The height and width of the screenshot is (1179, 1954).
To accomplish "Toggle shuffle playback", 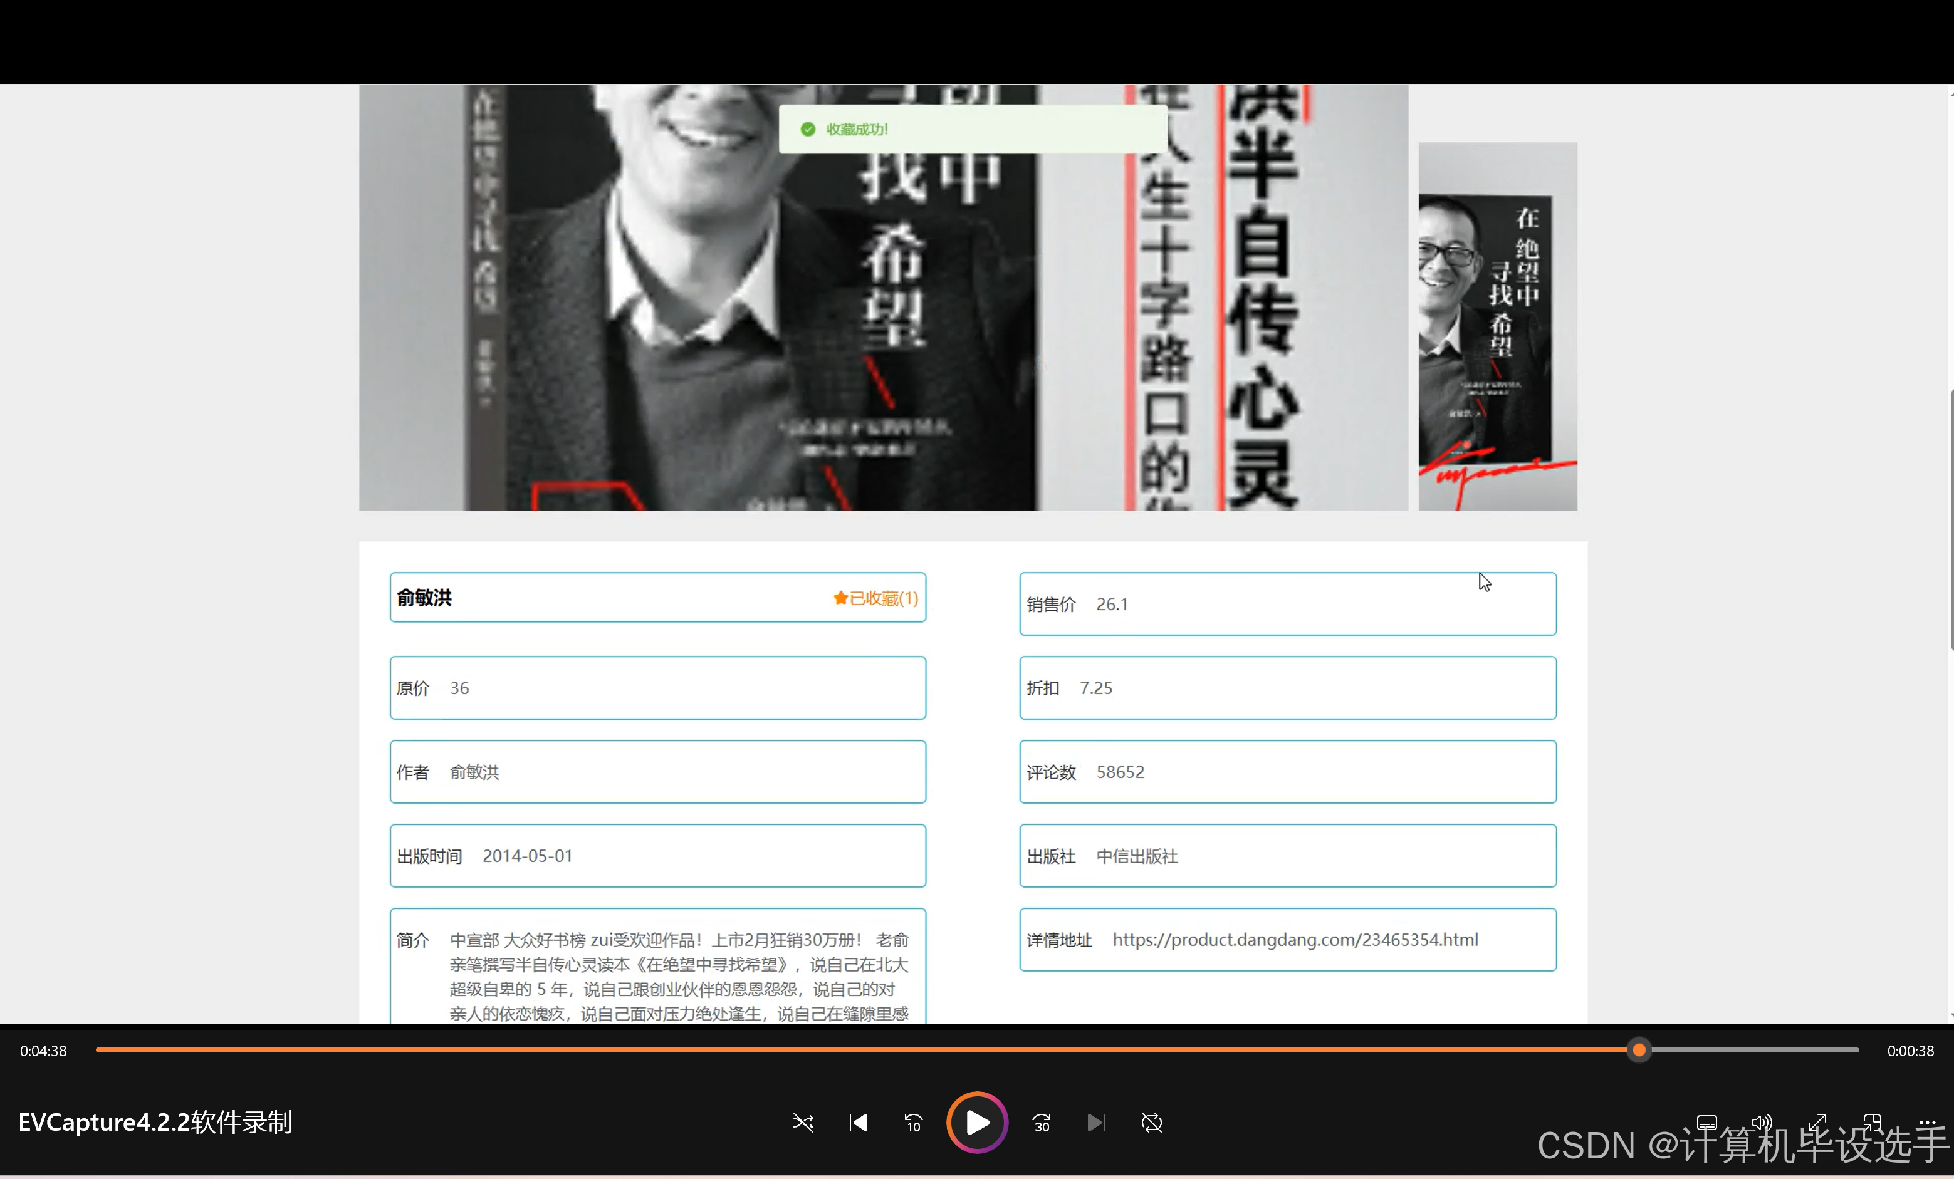I will coord(803,1123).
